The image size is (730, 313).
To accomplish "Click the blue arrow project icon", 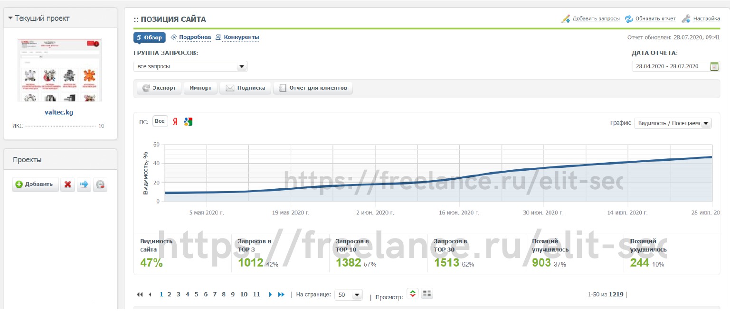I will (84, 184).
